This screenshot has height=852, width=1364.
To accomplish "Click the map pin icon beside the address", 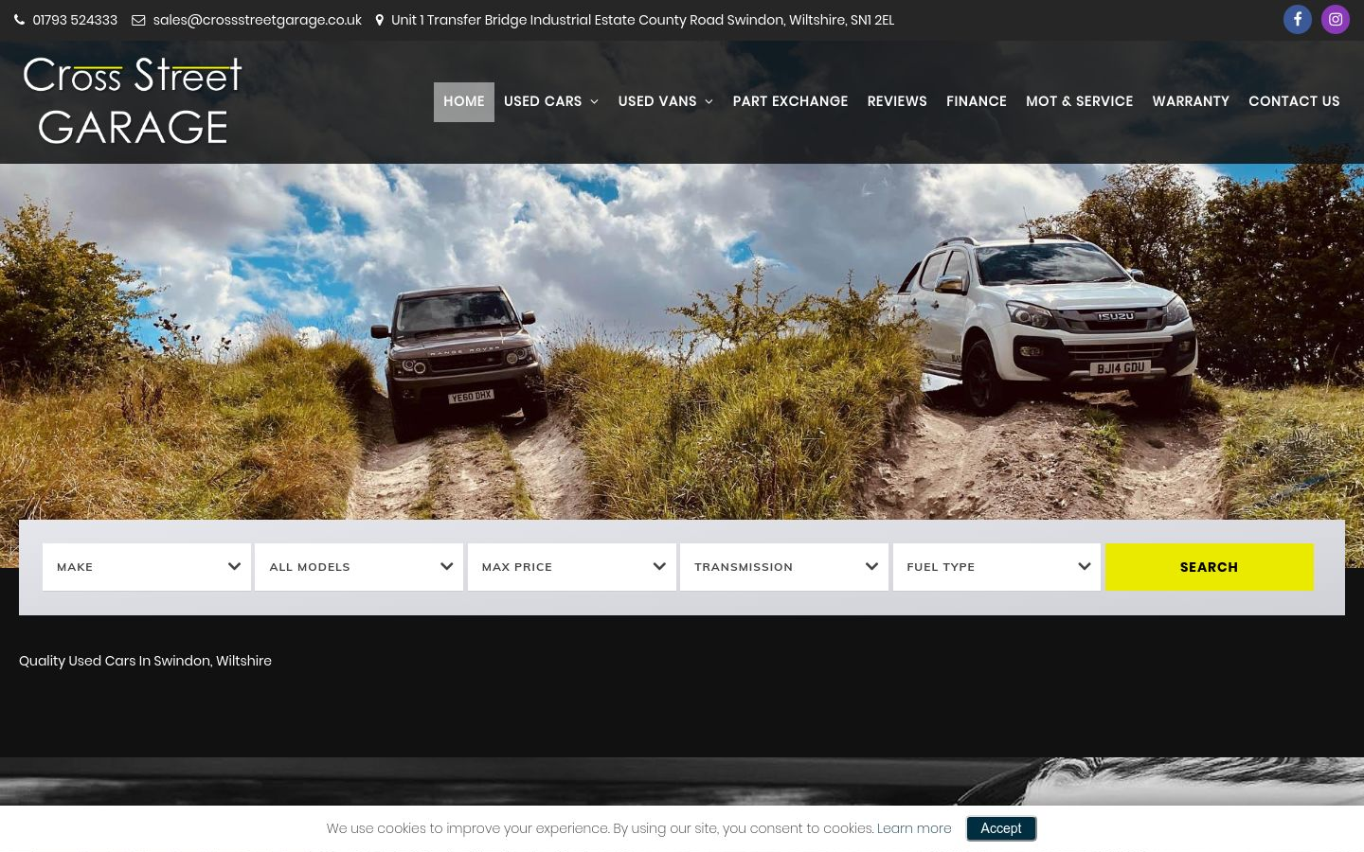I will click(x=380, y=20).
